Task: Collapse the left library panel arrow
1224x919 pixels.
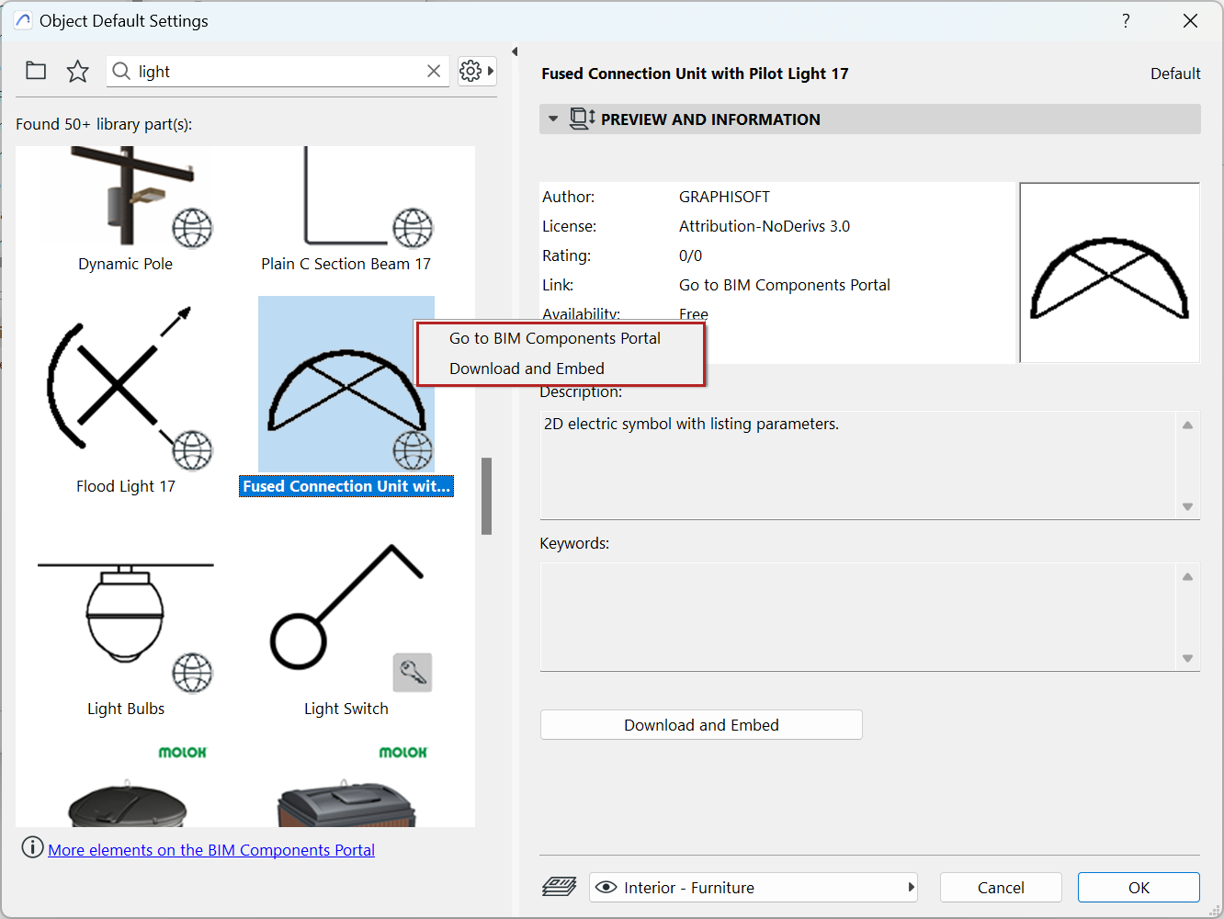Action: click(515, 51)
